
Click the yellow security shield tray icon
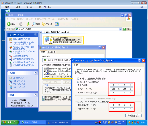[129, 122]
